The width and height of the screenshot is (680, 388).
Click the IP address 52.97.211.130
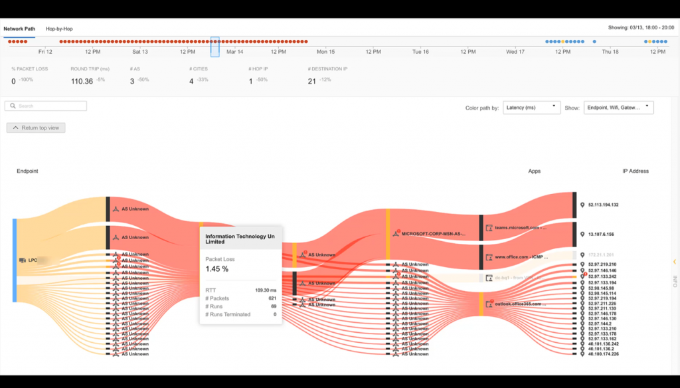pyautogui.click(x=602, y=308)
